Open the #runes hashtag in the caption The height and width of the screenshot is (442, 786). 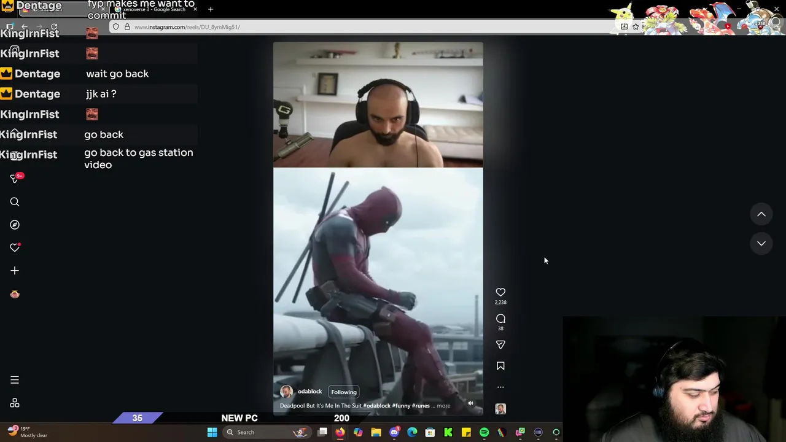[421, 406]
